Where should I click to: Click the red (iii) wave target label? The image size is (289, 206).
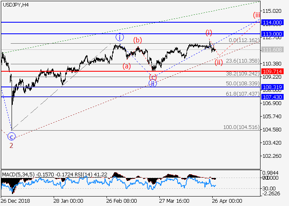(257, 15)
